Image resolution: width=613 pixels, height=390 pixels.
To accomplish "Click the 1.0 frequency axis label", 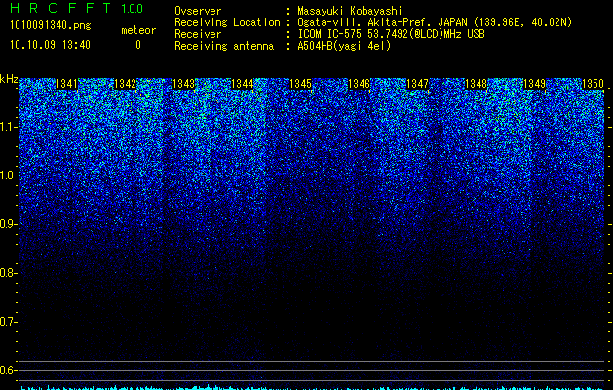I will coord(8,175).
